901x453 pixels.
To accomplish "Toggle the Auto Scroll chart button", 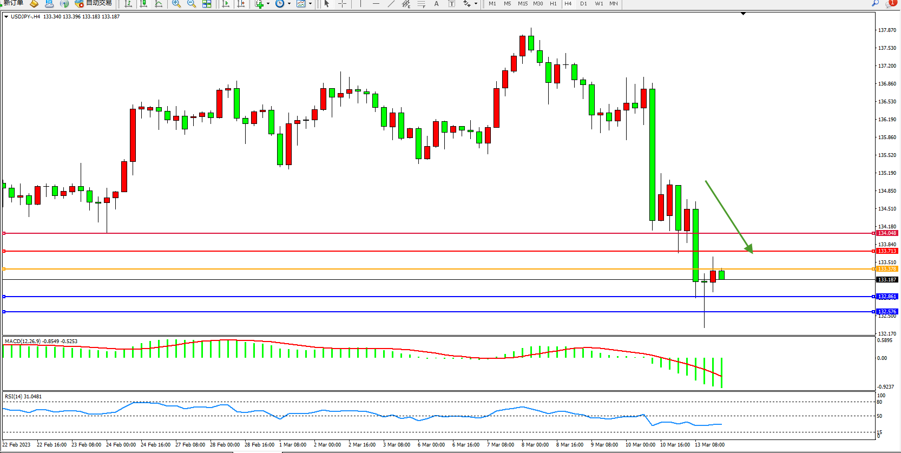I will [226, 4].
